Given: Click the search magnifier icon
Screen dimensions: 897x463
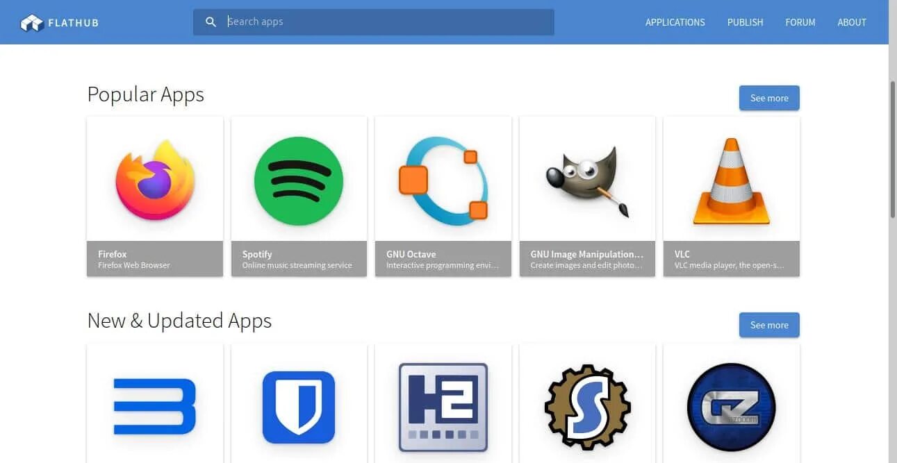Looking at the screenshot, I should pos(211,22).
